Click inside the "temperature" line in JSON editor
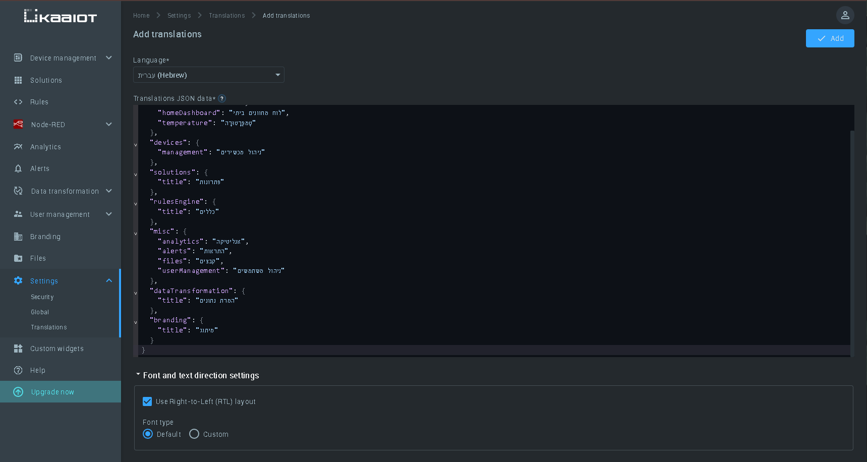Viewport: 867px width, 462px height. [207, 123]
